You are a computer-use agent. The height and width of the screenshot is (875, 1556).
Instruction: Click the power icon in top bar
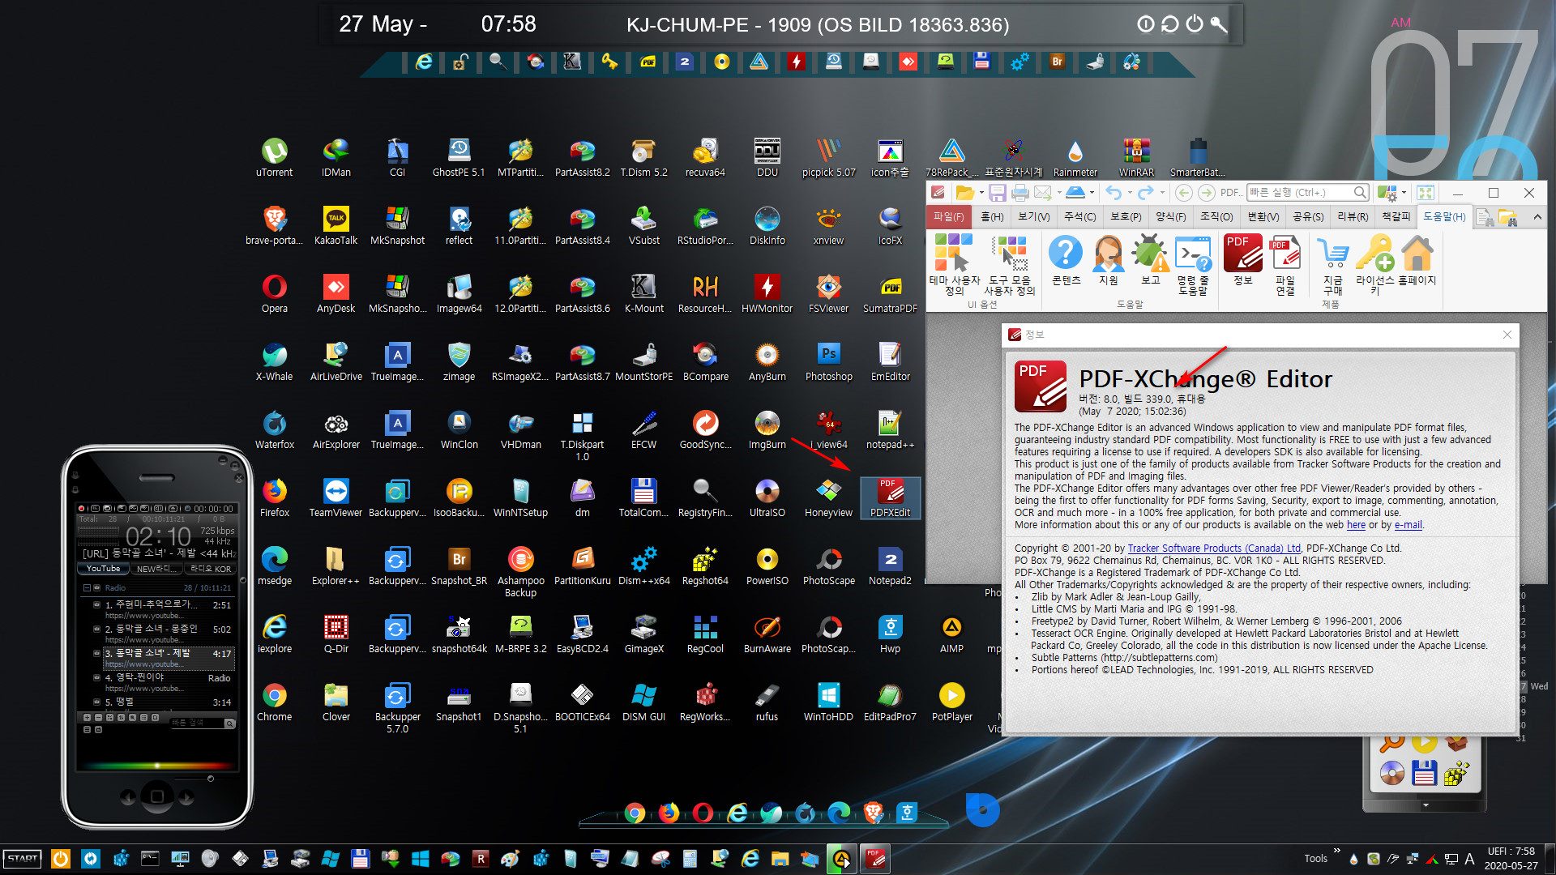coord(1194,24)
